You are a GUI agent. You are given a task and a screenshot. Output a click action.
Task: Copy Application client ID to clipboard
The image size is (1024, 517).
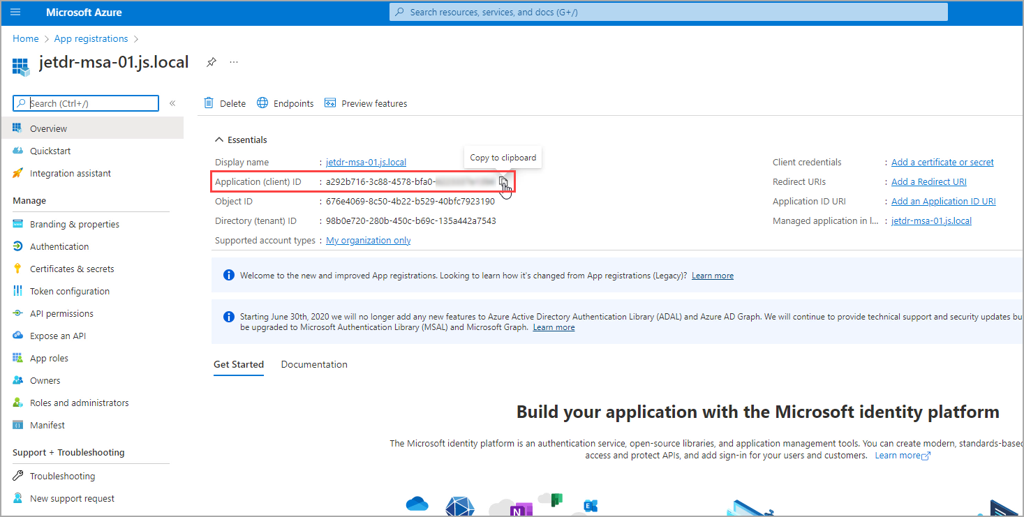[503, 182]
